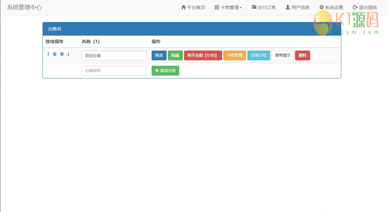Click the 名称（1）column header
The image size is (388, 212).
click(x=91, y=41)
